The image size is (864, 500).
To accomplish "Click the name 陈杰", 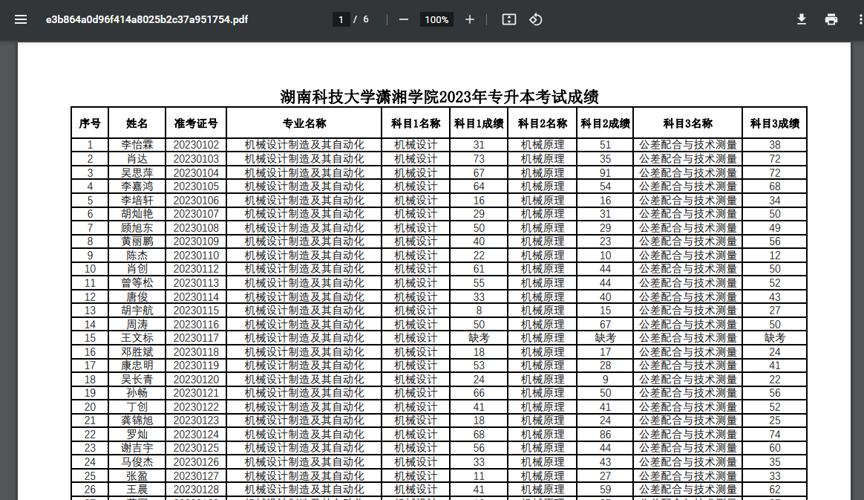I will (137, 256).
